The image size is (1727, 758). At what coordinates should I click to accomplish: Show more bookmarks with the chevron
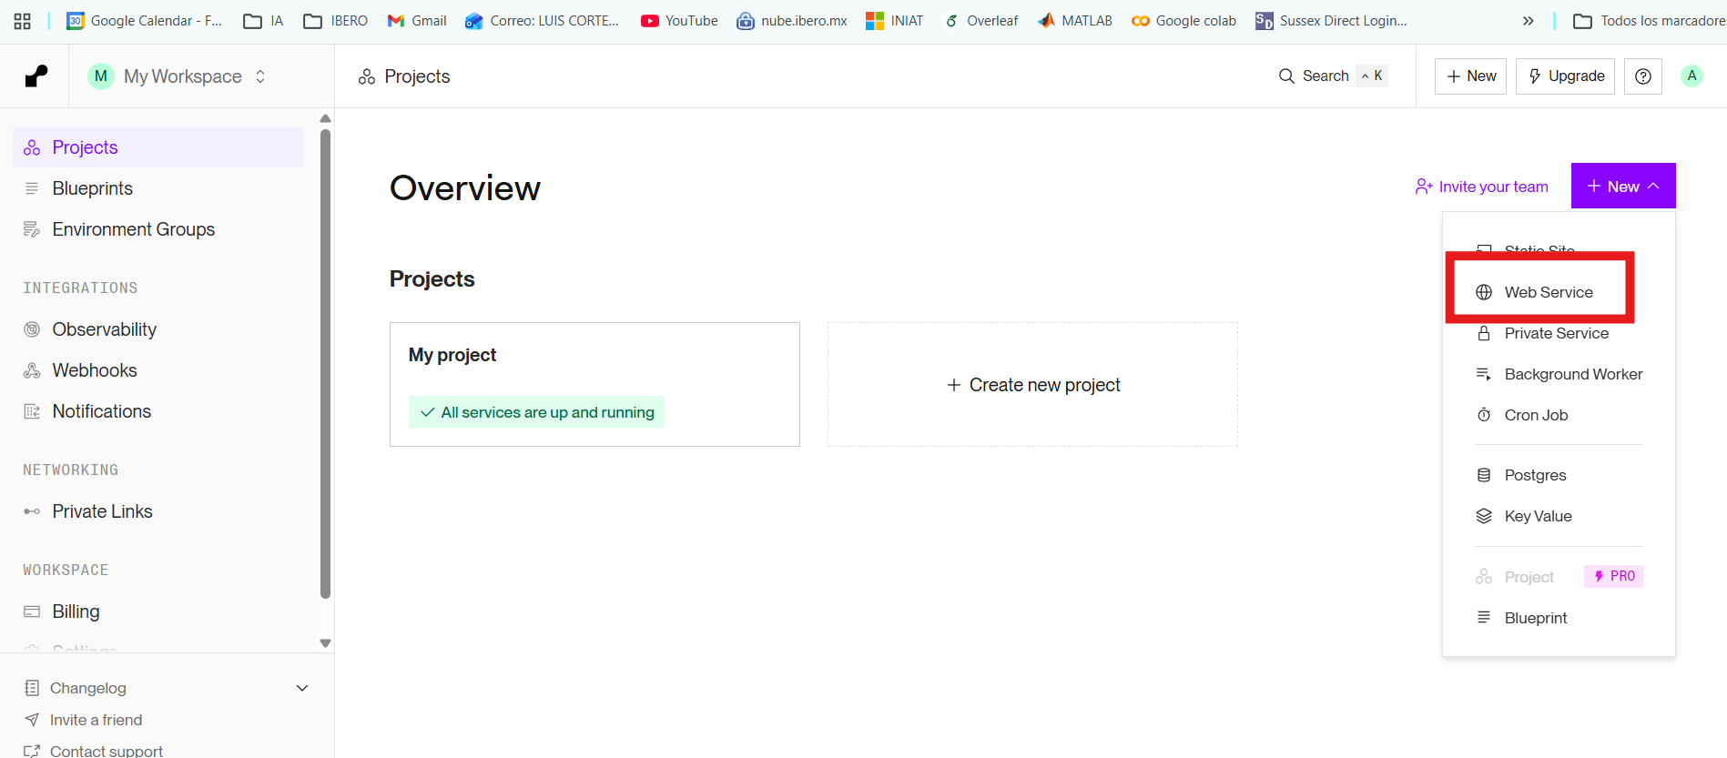1528,21
